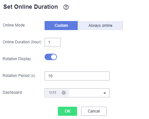Open help for Set Online Duration
The height and width of the screenshot is (119, 149).
tap(66, 7)
